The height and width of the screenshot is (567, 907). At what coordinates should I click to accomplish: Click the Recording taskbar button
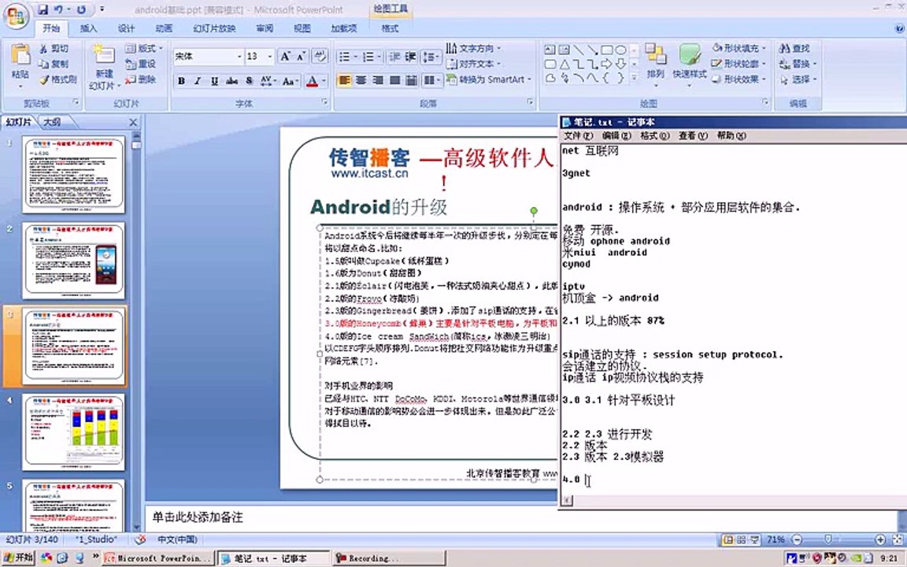[389, 558]
